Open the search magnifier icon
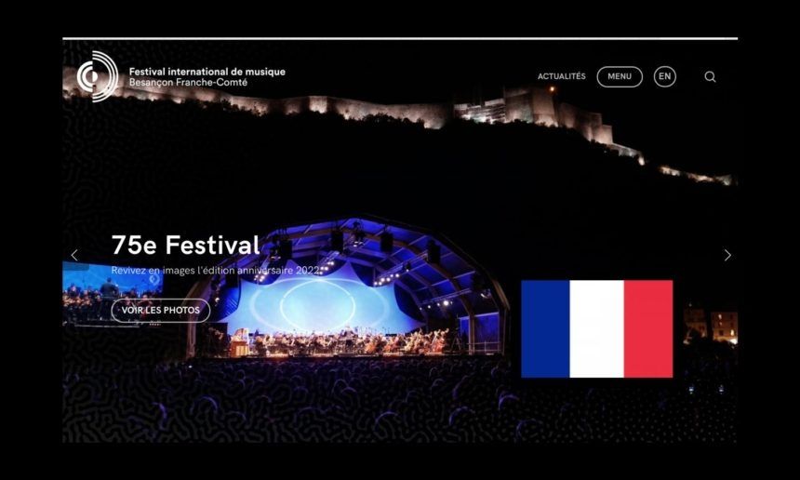Viewport: 800px width, 480px height. tap(710, 76)
